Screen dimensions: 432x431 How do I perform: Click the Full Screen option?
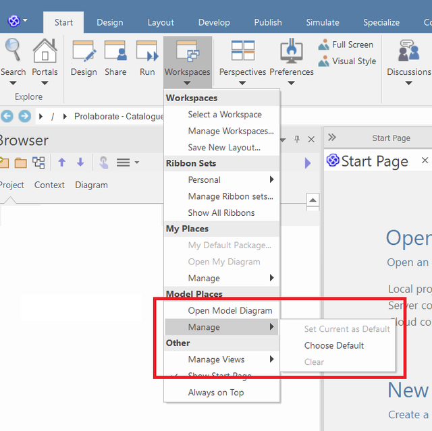click(346, 45)
